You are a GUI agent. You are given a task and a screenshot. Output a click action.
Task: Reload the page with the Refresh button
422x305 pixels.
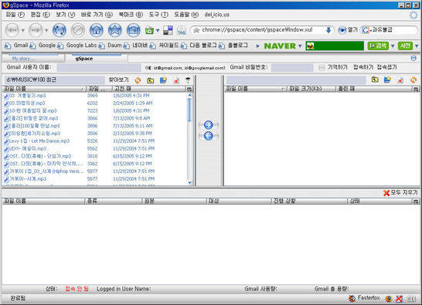click(60, 30)
